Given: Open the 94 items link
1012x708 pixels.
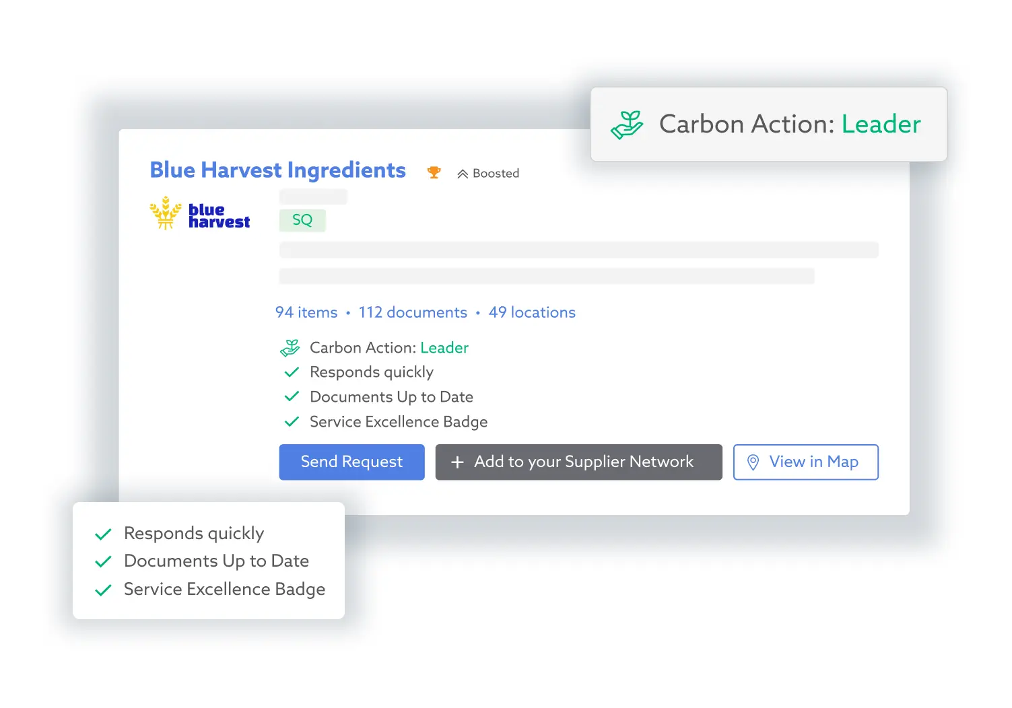Looking at the screenshot, I should click(306, 312).
